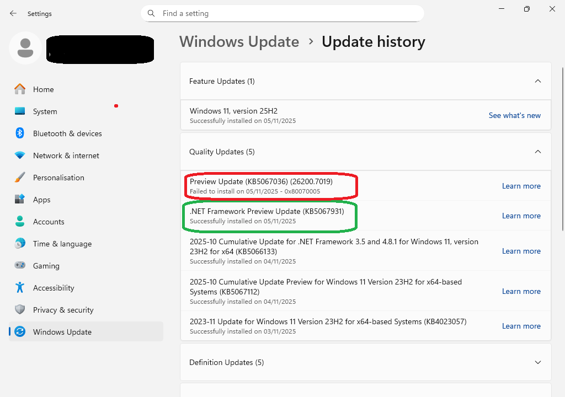Viewport: 565px width, 397px height.
Task: Click the search magnifier icon
Action: click(x=151, y=13)
